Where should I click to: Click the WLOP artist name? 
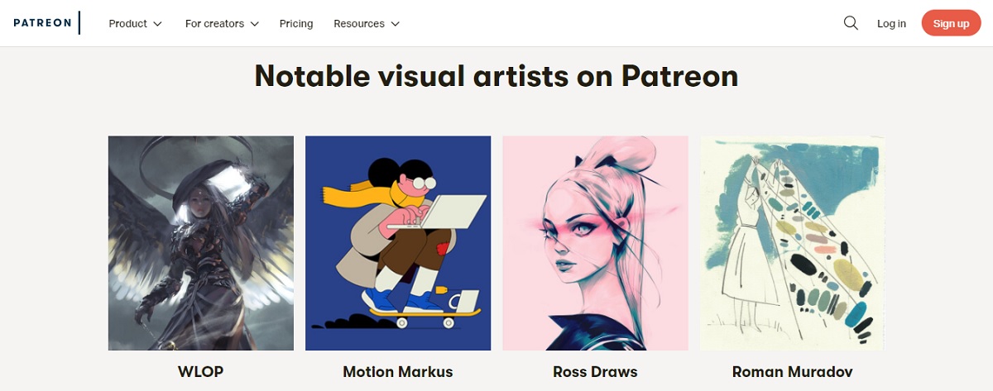pyautogui.click(x=201, y=371)
